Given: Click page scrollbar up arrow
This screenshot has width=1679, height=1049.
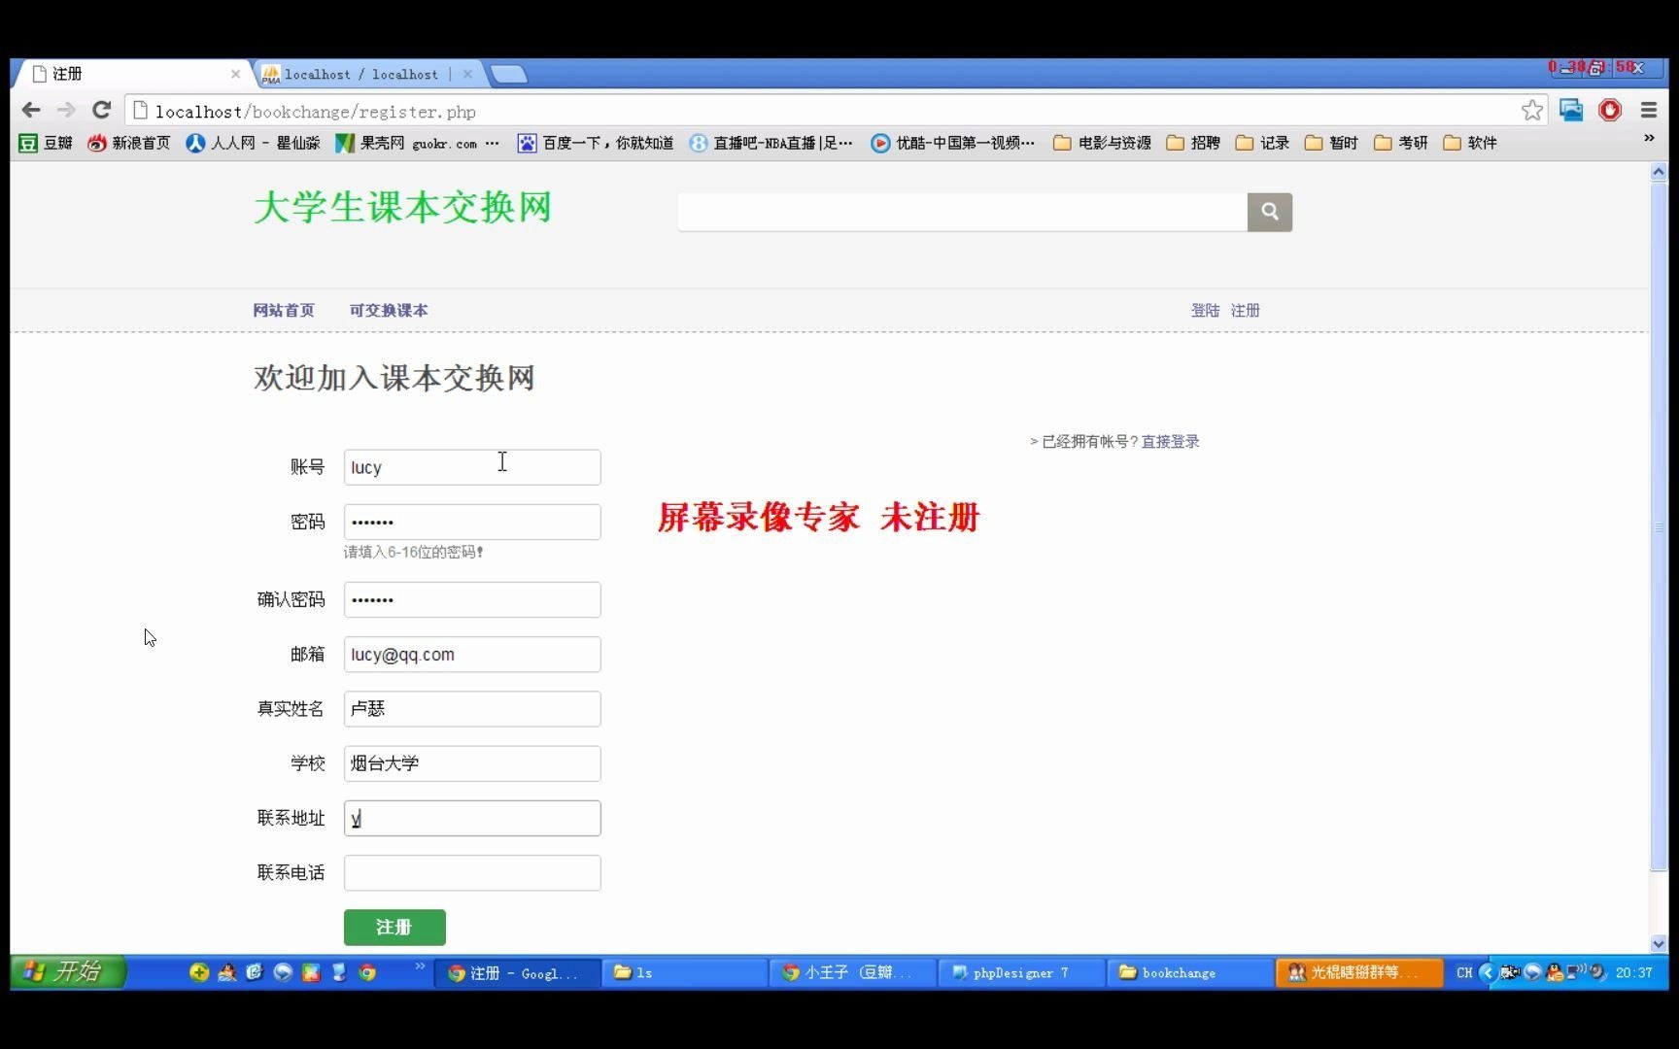Looking at the screenshot, I should click(x=1659, y=172).
